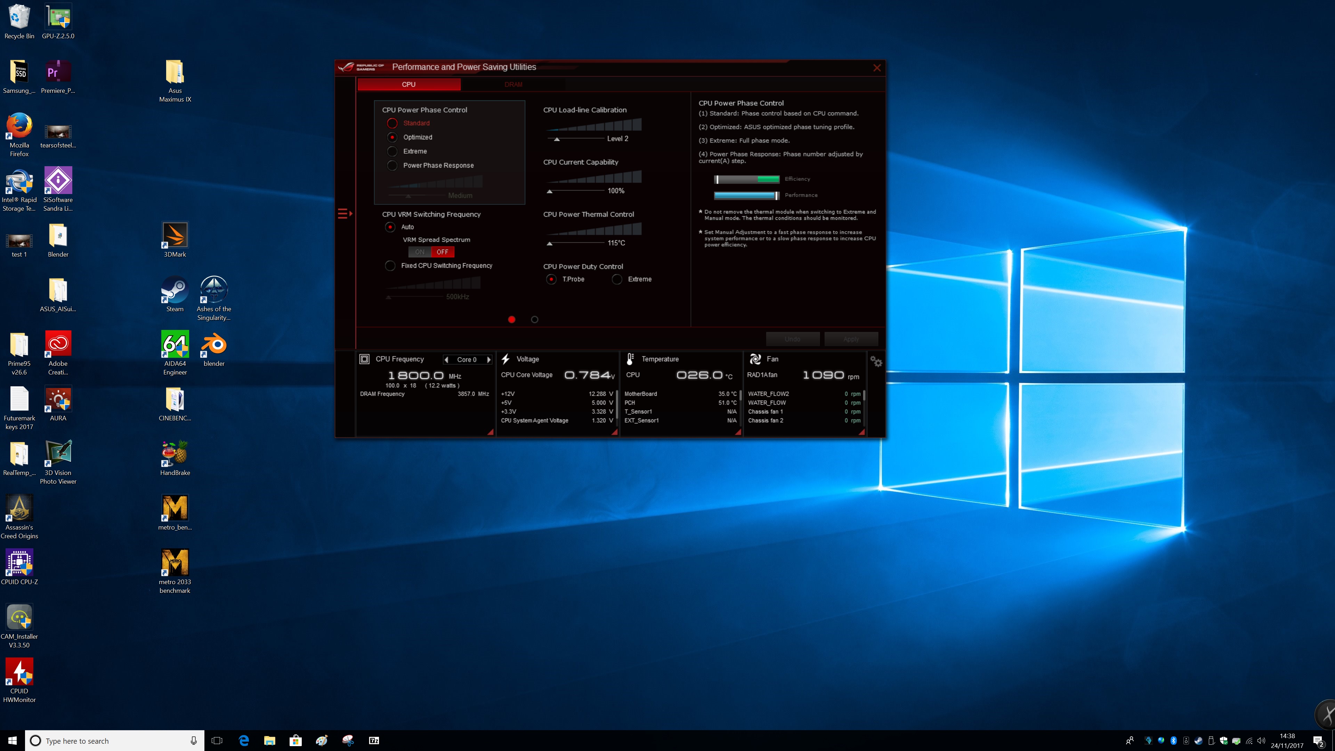The height and width of the screenshot is (751, 1335).
Task: Go to second settings page dot
Action: 535,320
